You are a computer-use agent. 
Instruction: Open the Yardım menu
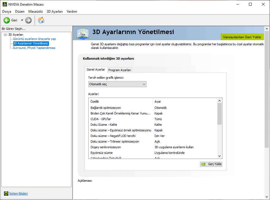tap(72, 12)
